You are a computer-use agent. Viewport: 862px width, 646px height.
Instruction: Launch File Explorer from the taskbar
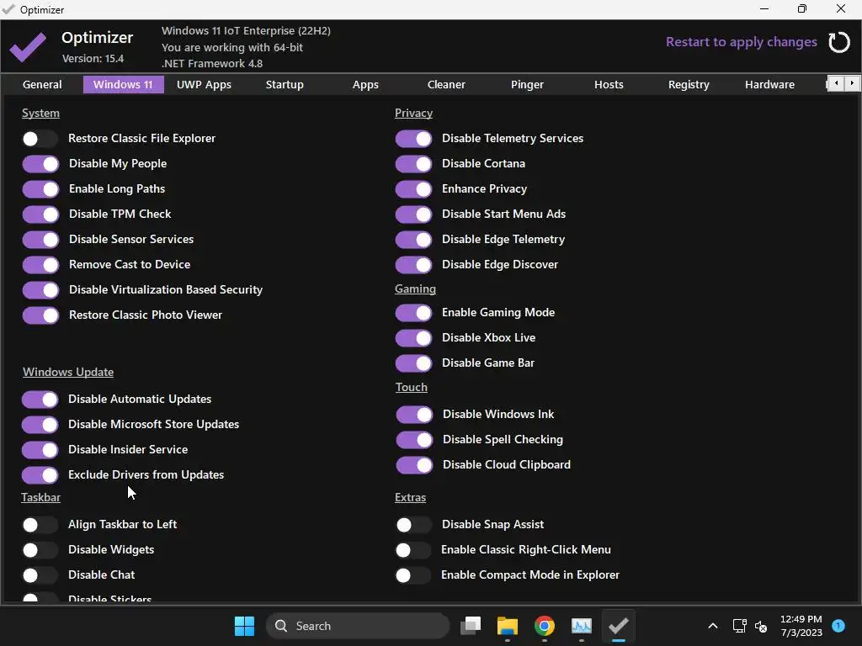click(508, 626)
